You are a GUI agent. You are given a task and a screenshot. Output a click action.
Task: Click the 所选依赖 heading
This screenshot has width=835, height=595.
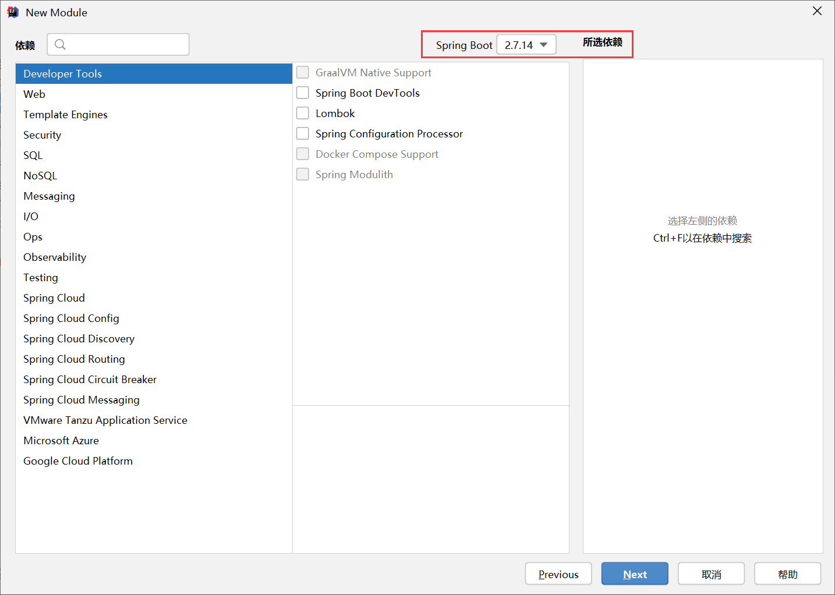point(603,42)
